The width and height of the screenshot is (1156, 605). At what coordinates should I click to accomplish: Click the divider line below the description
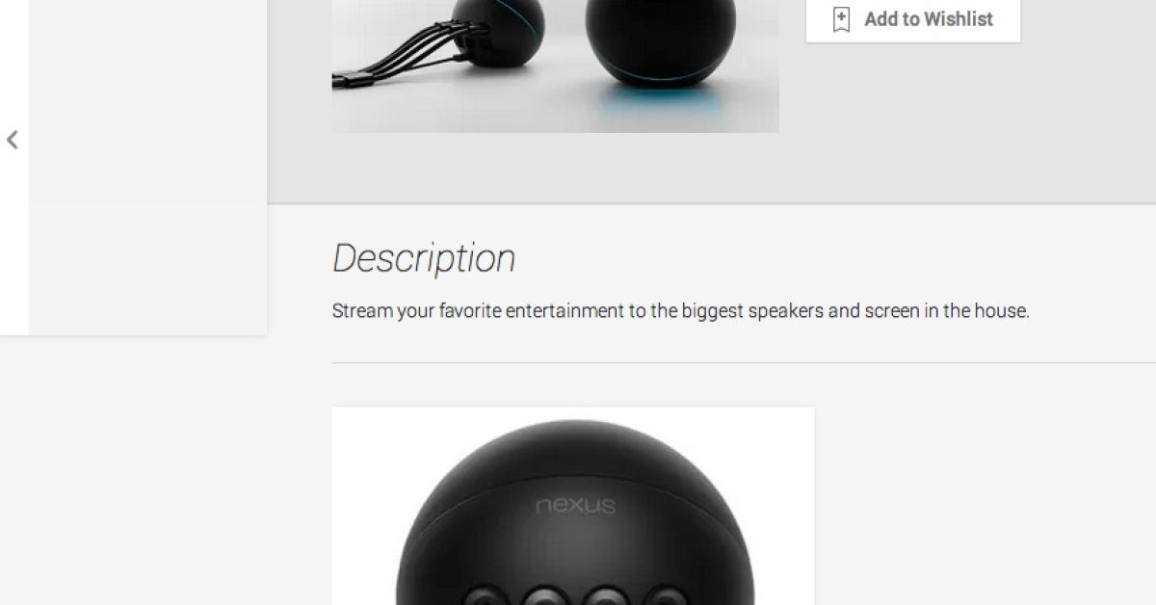tap(744, 363)
